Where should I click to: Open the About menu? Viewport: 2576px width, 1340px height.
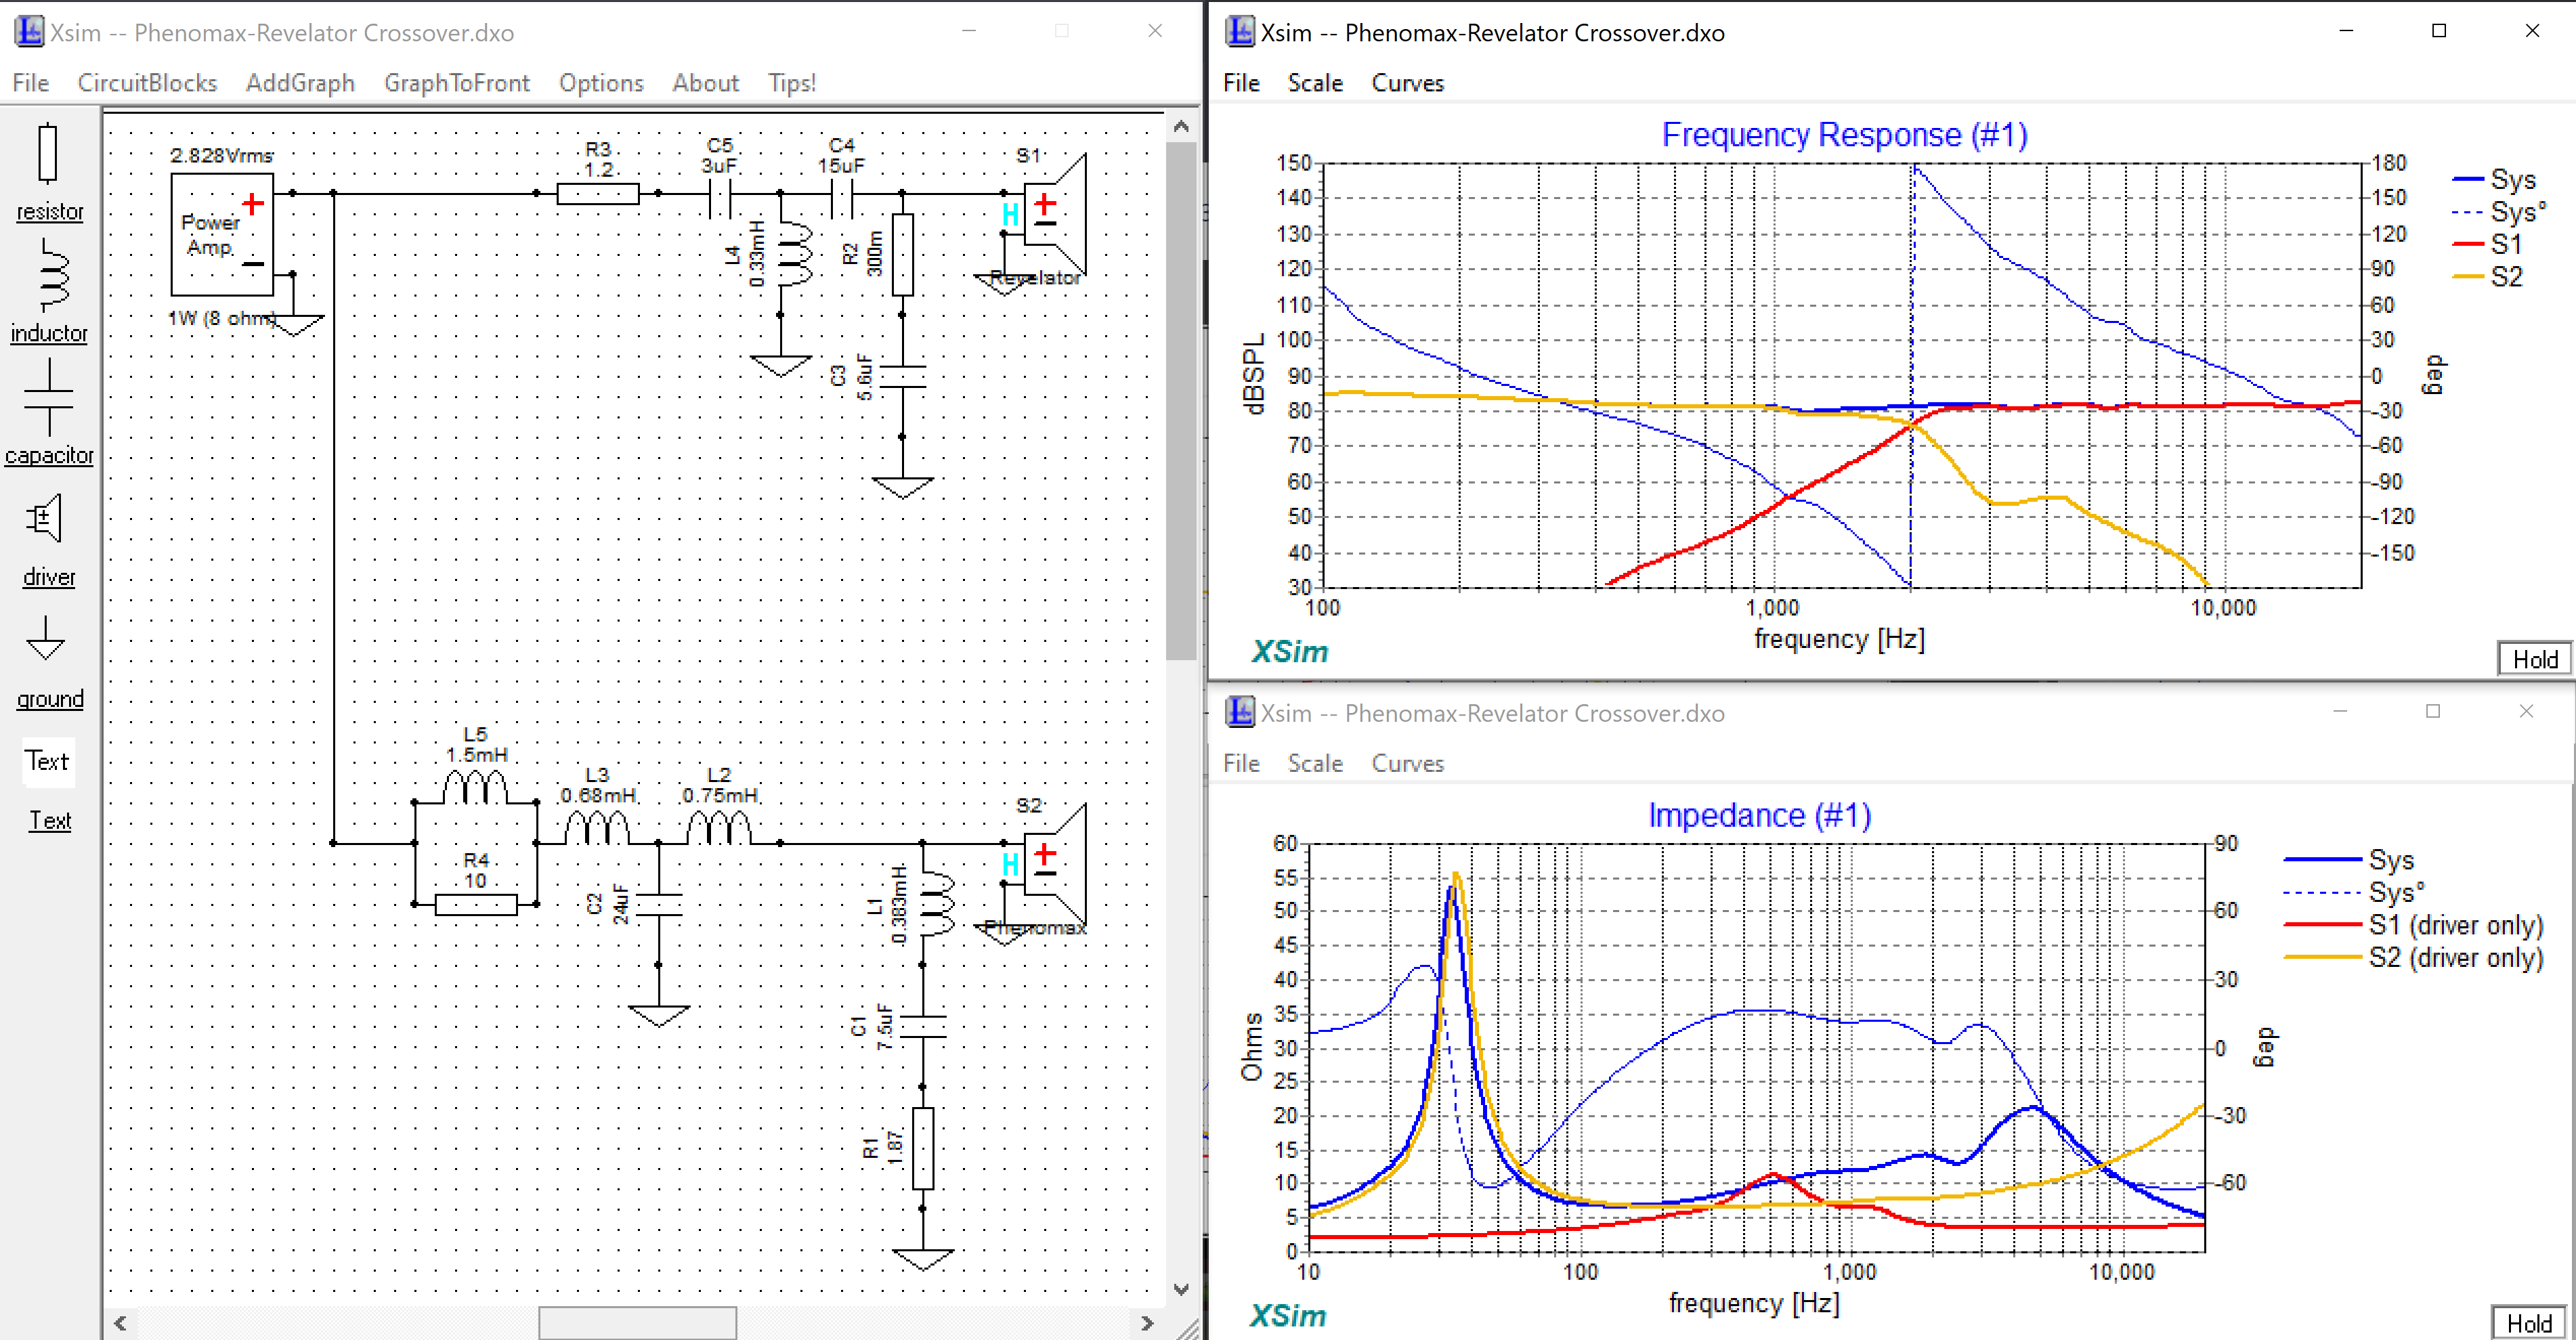pyautogui.click(x=705, y=83)
